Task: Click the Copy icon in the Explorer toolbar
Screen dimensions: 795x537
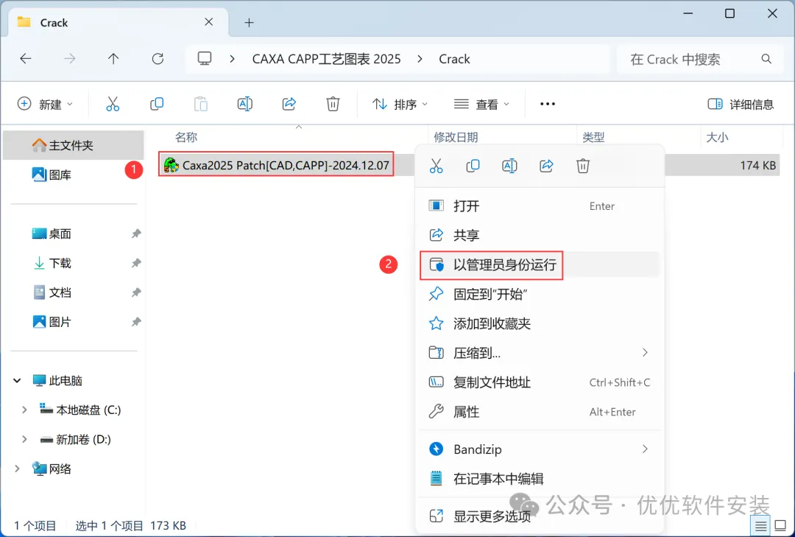Action: click(x=157, y=104)
